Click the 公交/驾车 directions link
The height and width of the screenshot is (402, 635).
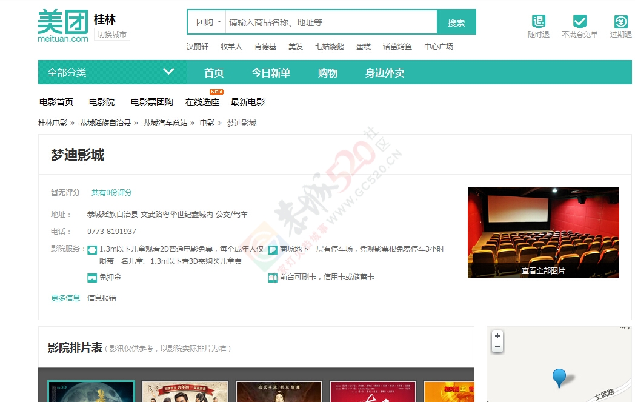231,215
